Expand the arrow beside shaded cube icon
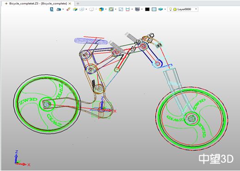 click(x=106, y=9)
